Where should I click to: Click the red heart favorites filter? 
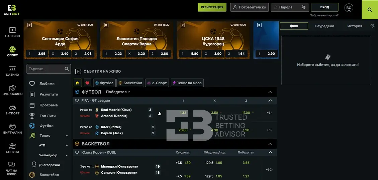(87, 83)
